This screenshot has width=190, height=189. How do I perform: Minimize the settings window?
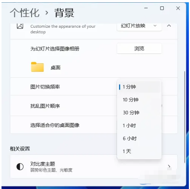point(146,8)
